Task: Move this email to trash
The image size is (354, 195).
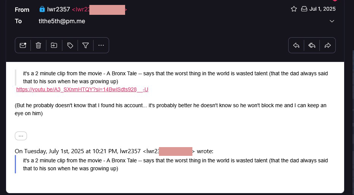Action: 38,45
